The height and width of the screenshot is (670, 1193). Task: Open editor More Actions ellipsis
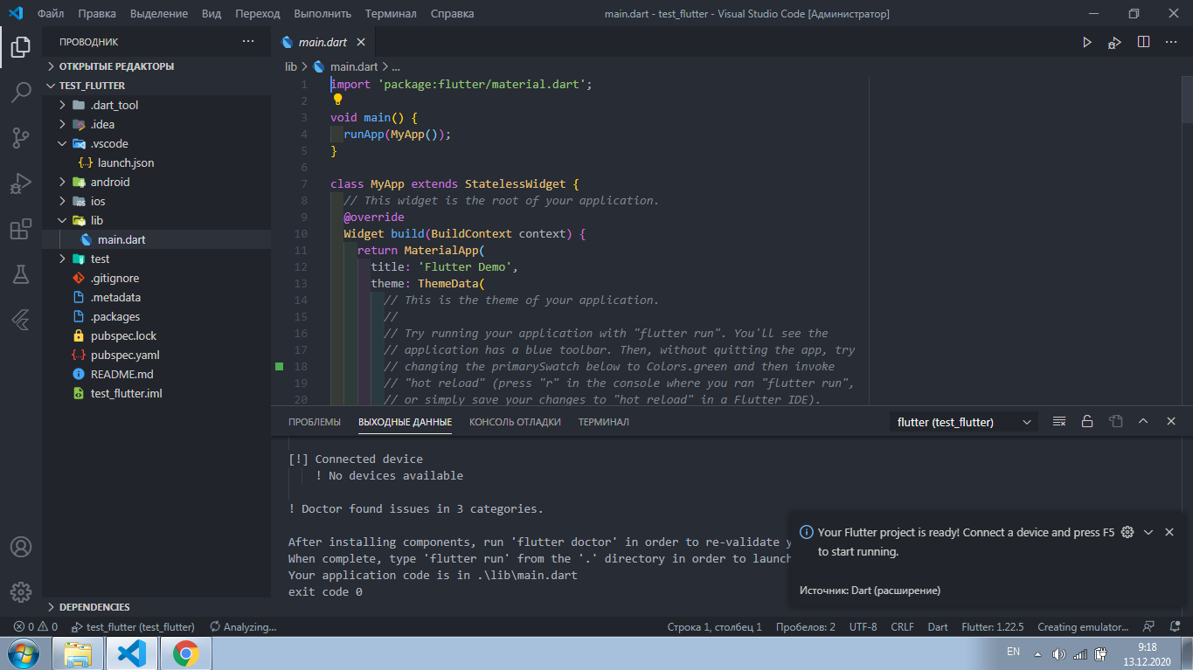click(1171, 42)
